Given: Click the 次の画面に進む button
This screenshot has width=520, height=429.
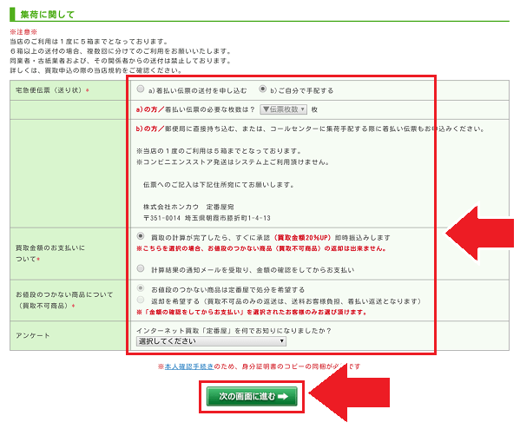Looking at the screenshot, I should [252, 396].
